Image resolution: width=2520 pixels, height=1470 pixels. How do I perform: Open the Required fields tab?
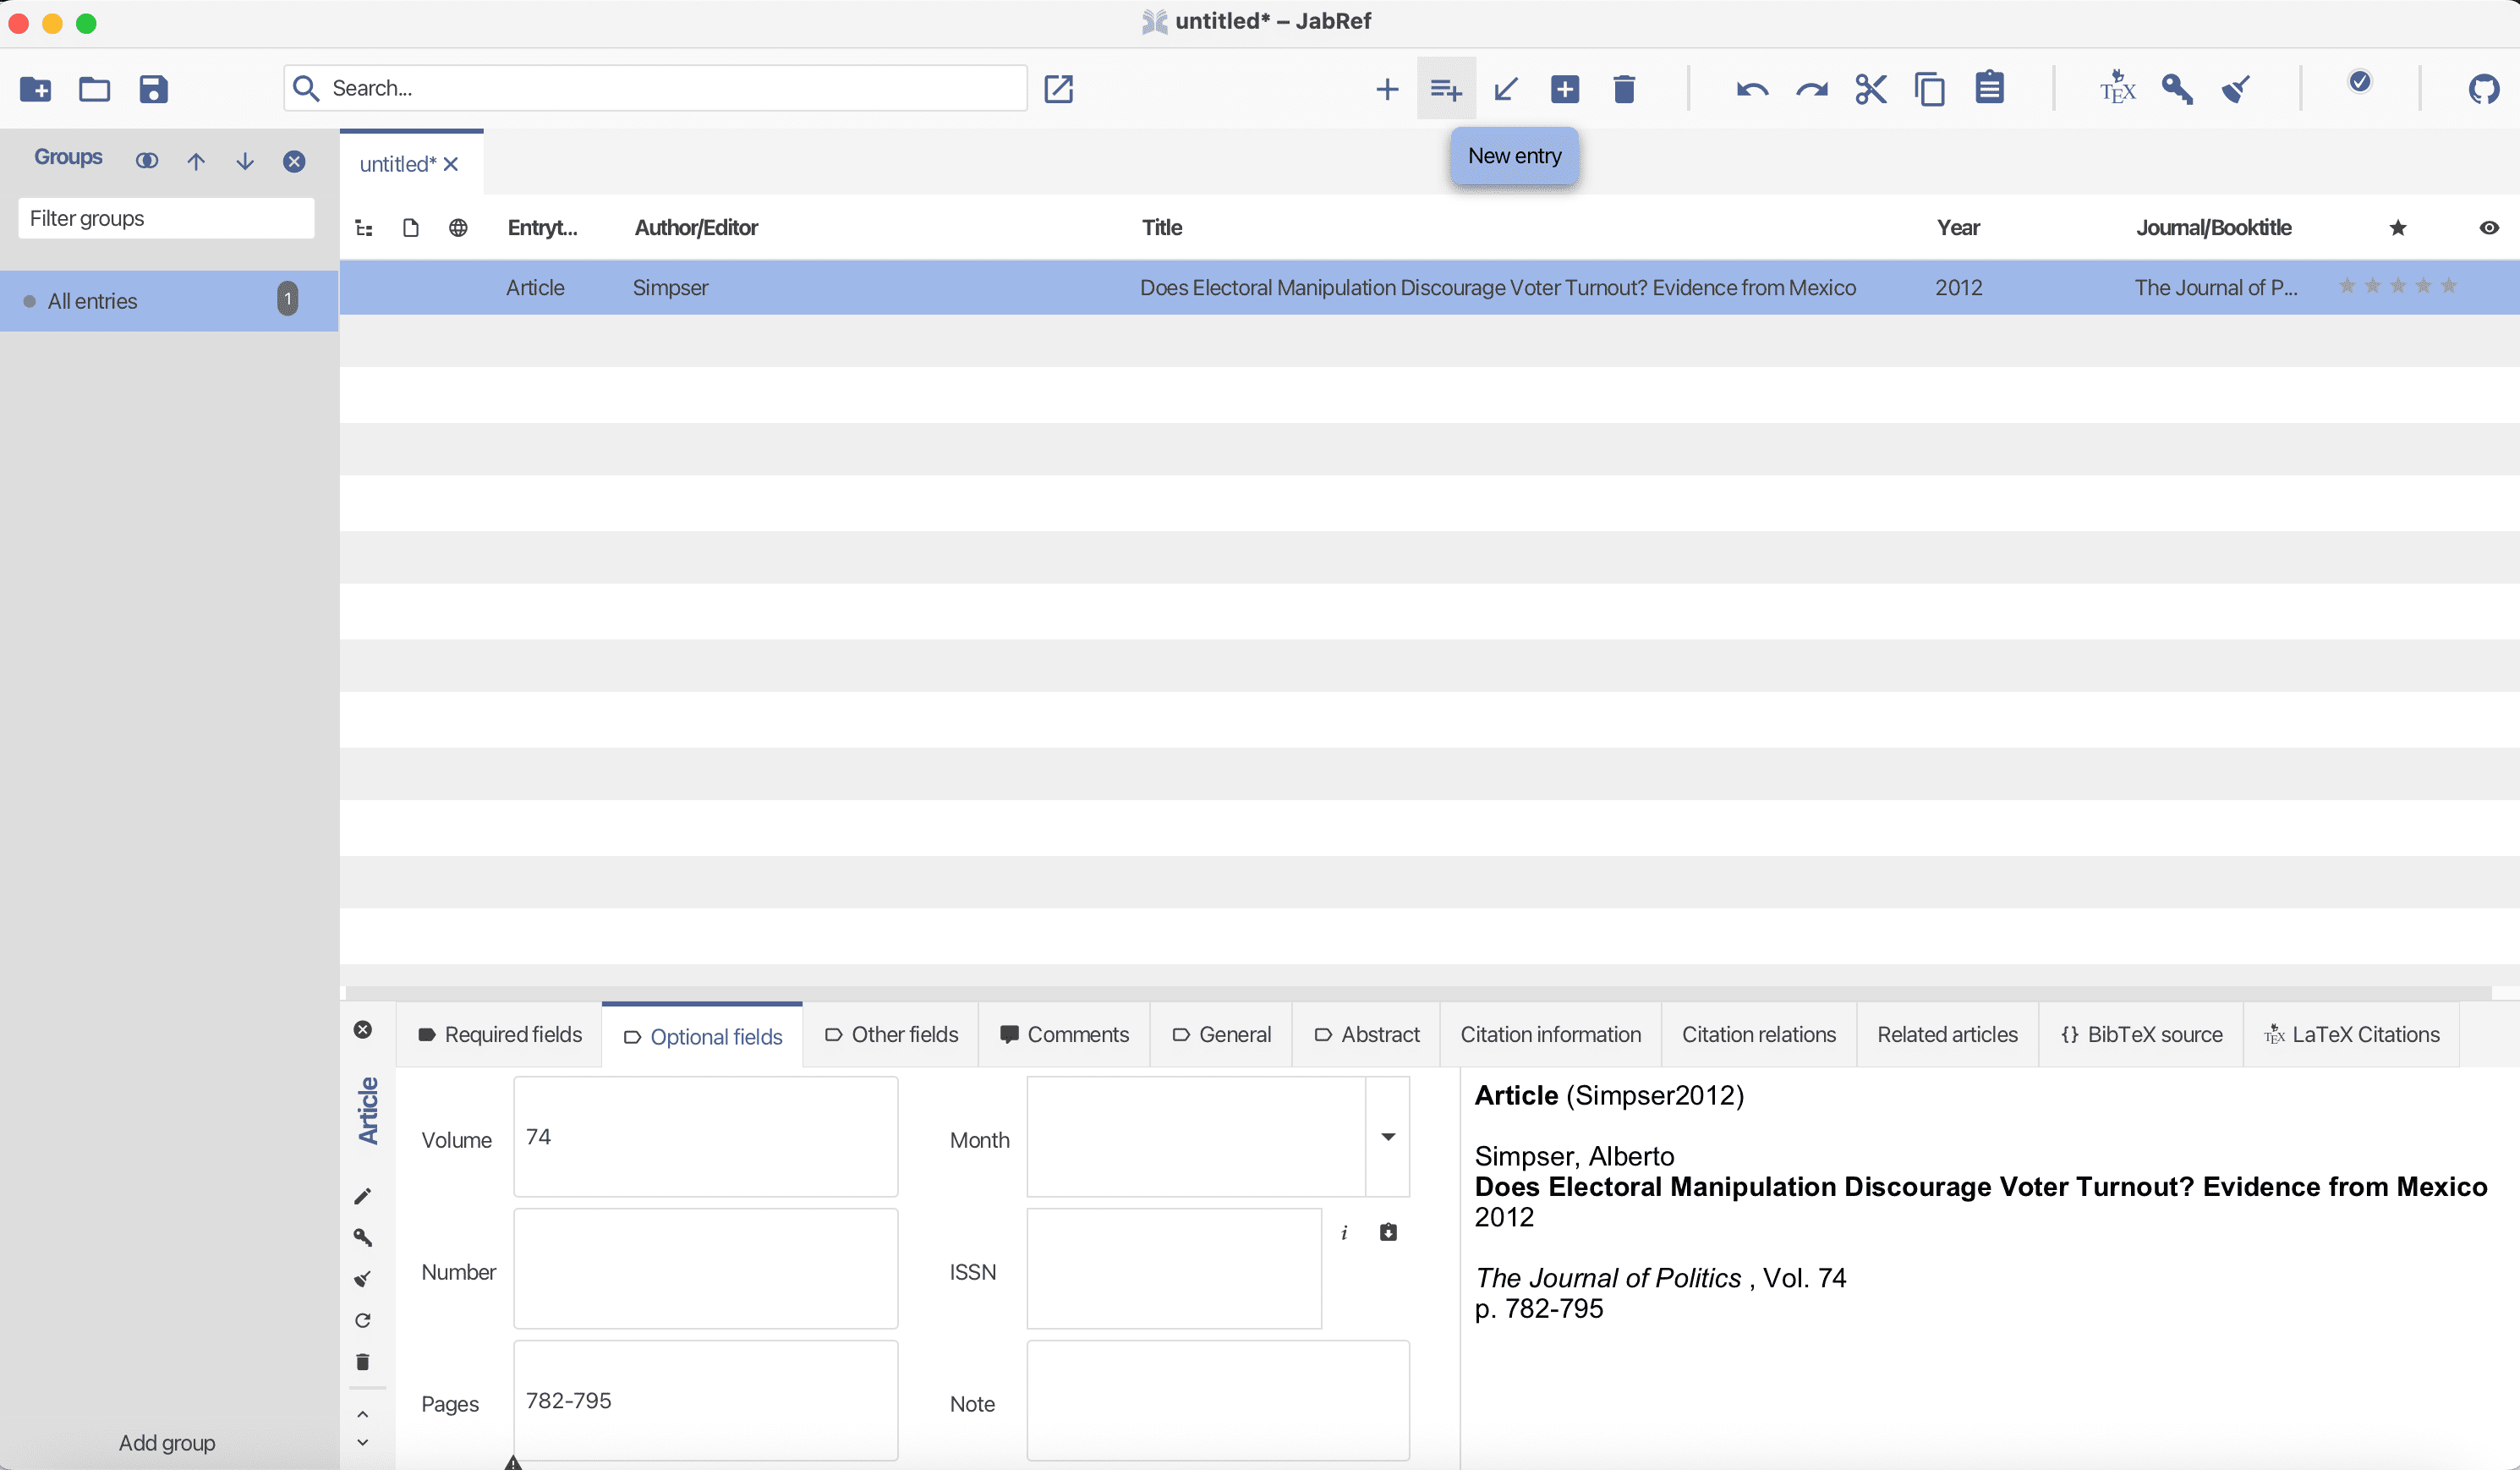pyautogui.click(x=500, y=1035)
